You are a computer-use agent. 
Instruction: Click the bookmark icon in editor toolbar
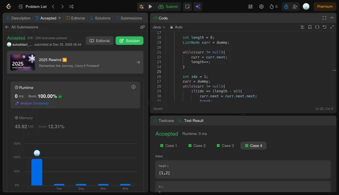click(x=310, y=27)
